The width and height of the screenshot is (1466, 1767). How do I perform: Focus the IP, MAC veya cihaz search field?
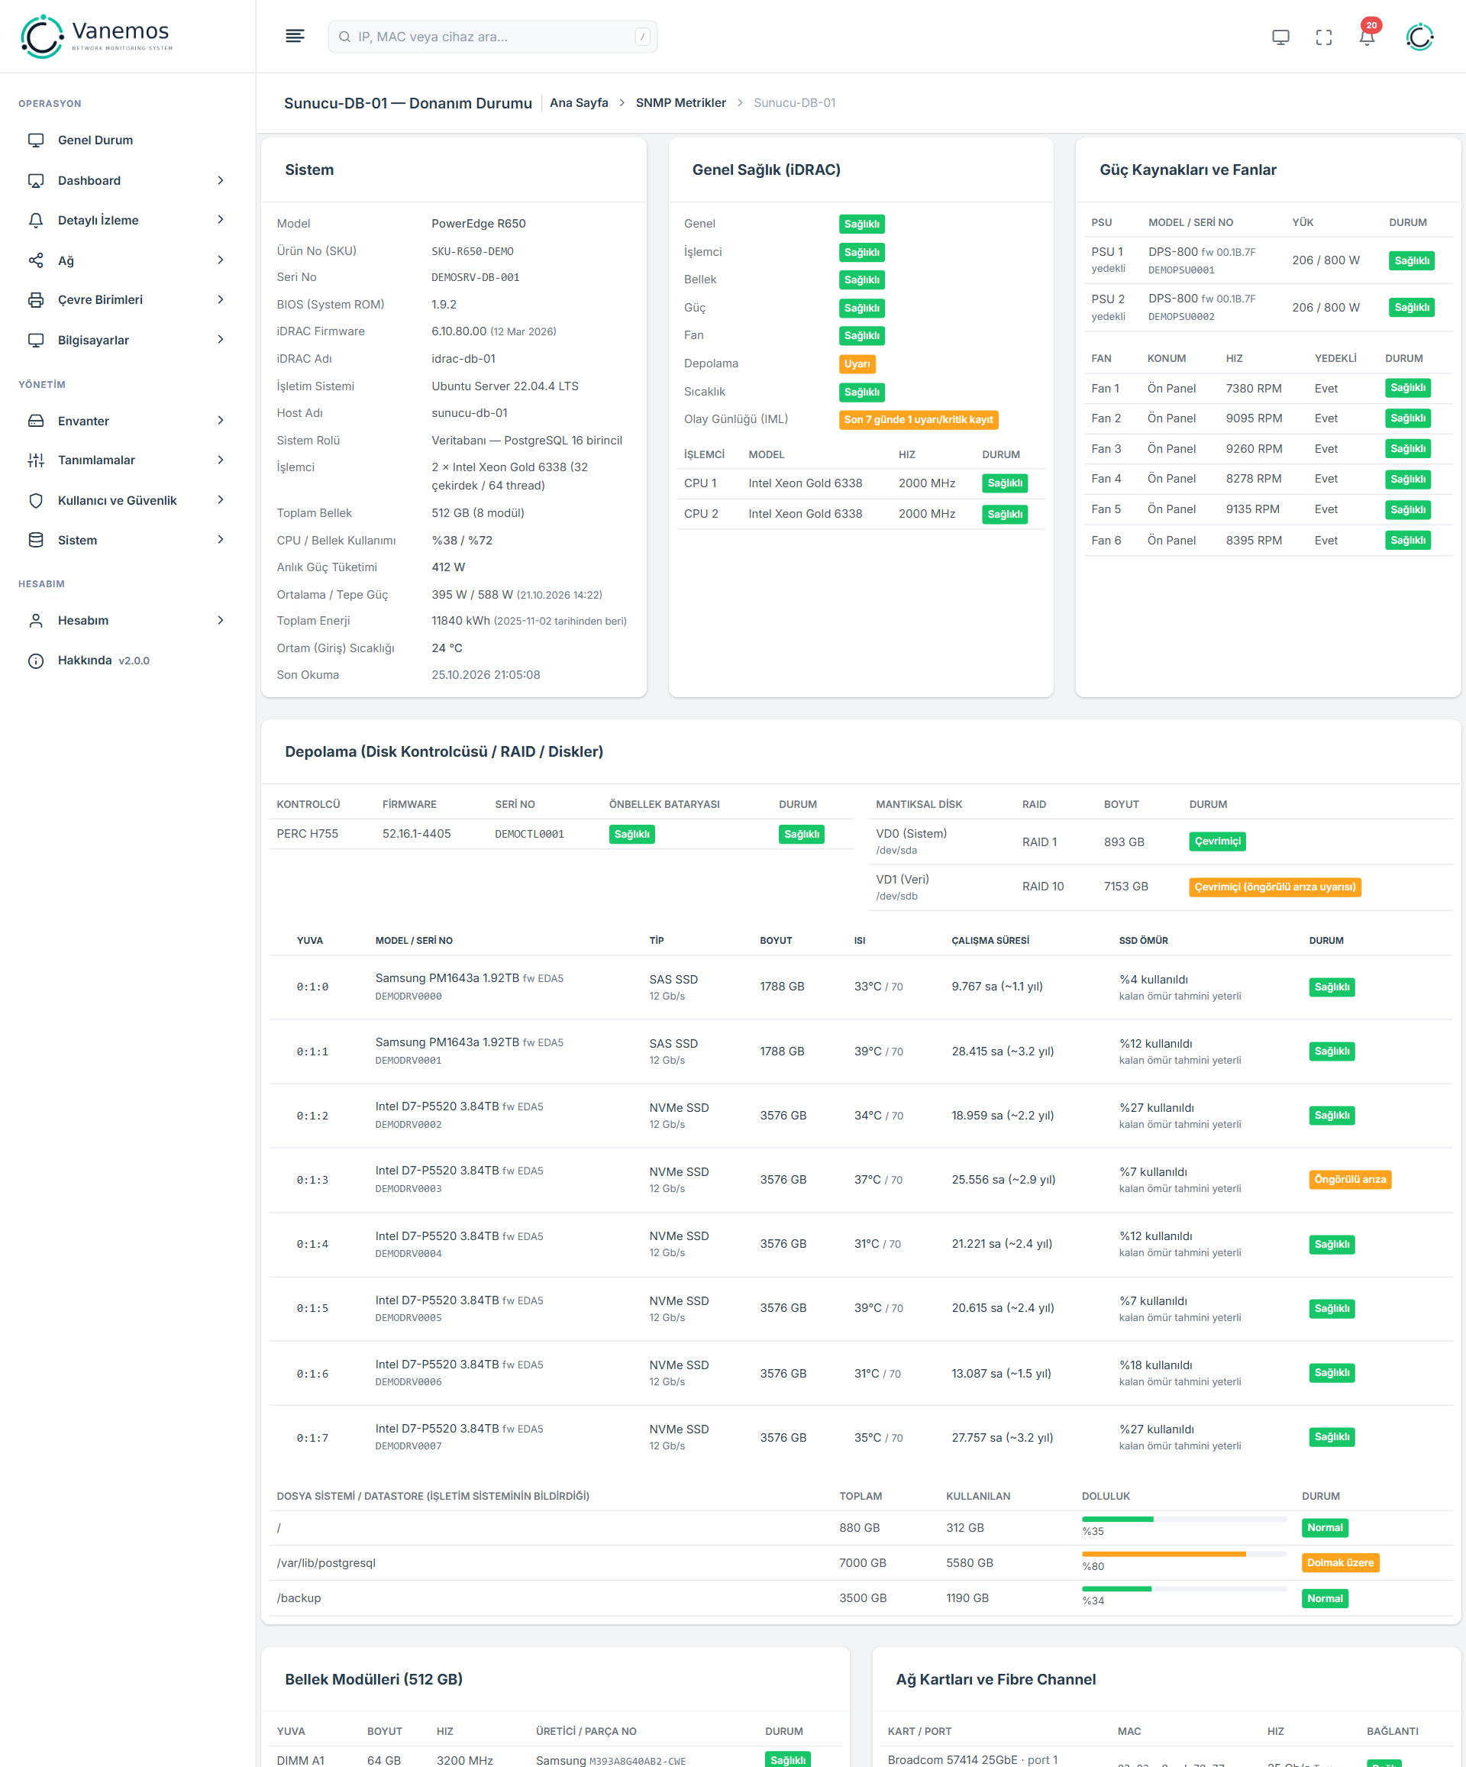point(492,37)
